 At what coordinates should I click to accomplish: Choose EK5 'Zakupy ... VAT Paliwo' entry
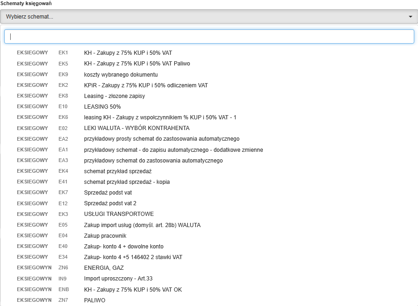[137, 64]
